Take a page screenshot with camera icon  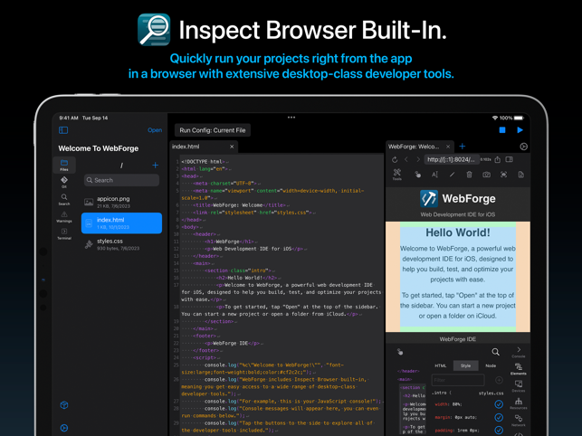pos(486,175)
